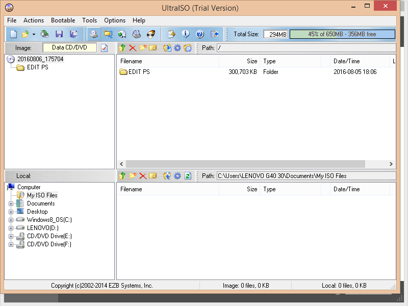408x306 pixels.
Task: Save the image with floppy icon
Action: (x=59, y=34)
